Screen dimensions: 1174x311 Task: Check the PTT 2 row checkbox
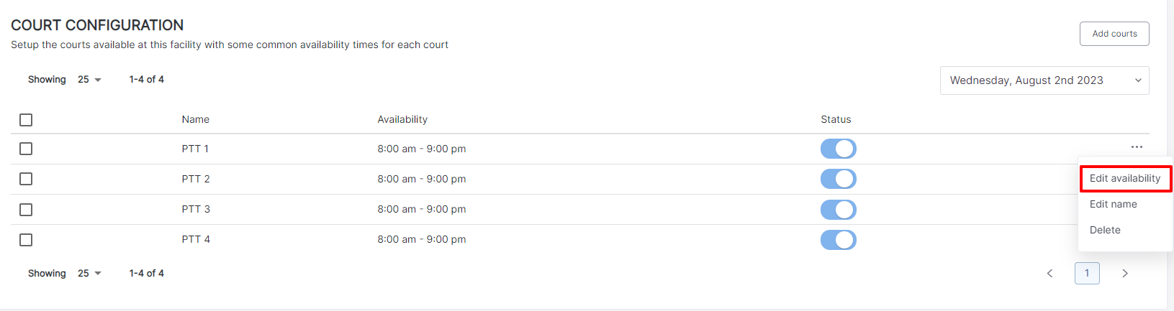pyautogui.click(x=26, y=179)
